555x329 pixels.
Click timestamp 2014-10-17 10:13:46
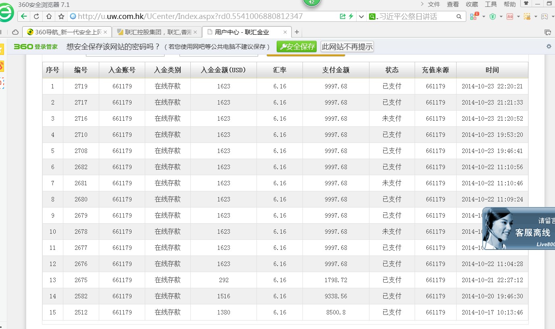point(492,312)
